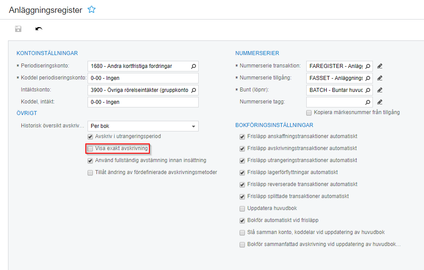Edit Nummerserie tillgång with pencil icon
The height and width of the screenshot is (270, 424).
coord(380,78)
